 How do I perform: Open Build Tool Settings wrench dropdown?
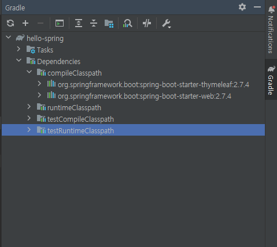click(x=167, y=24)
